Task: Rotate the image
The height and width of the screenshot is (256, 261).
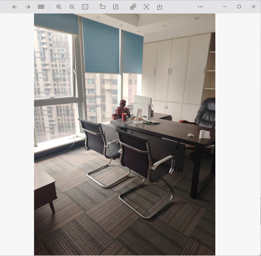Action: (x=102, y=7)
